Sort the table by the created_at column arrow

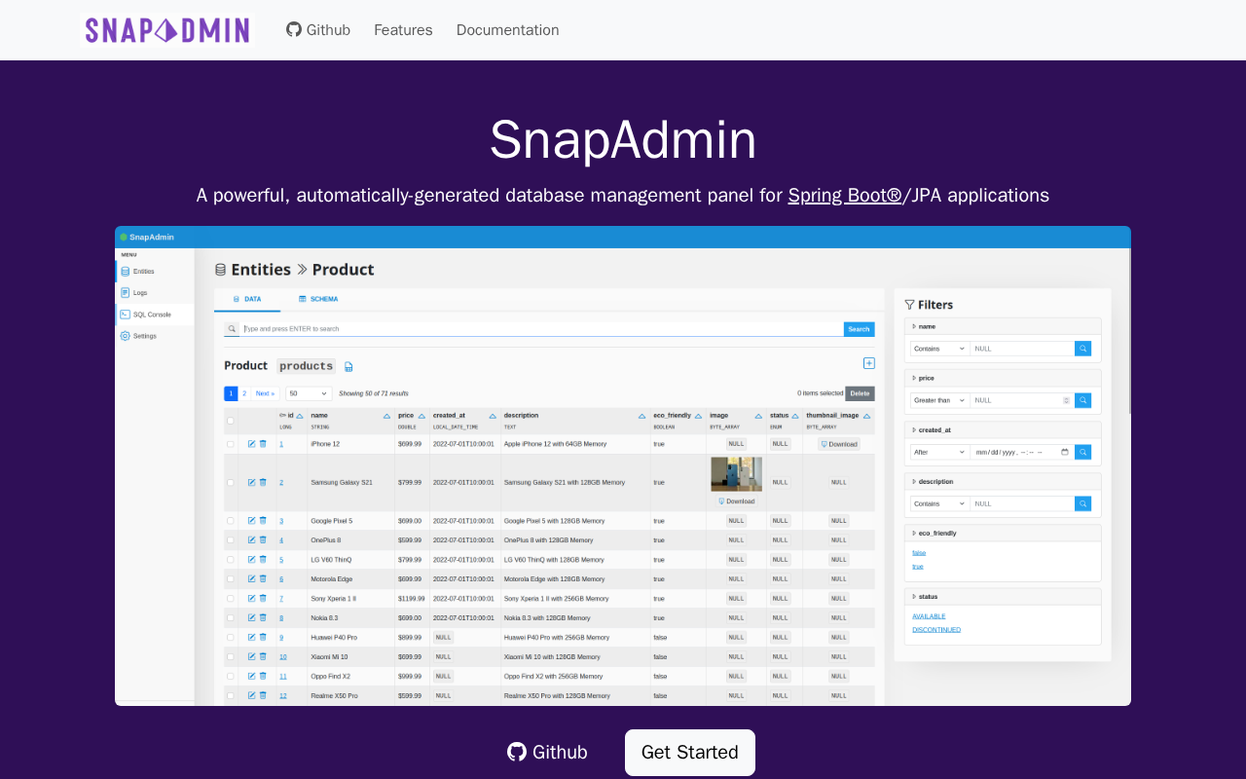(x=493, y=416)
